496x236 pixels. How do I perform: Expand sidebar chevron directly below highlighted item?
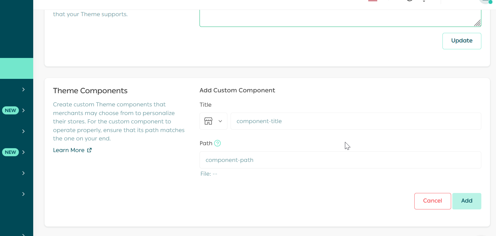(x=23, y=89)
